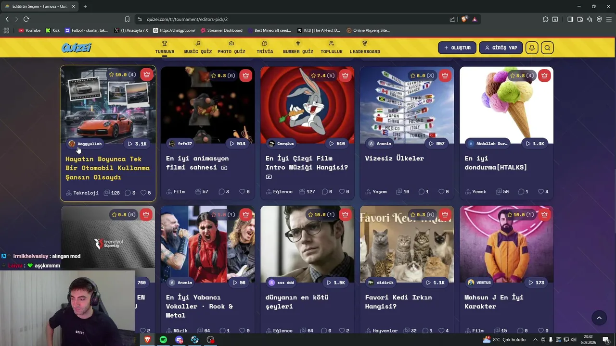View author Doggyullah's profile

tap(85, 144)
